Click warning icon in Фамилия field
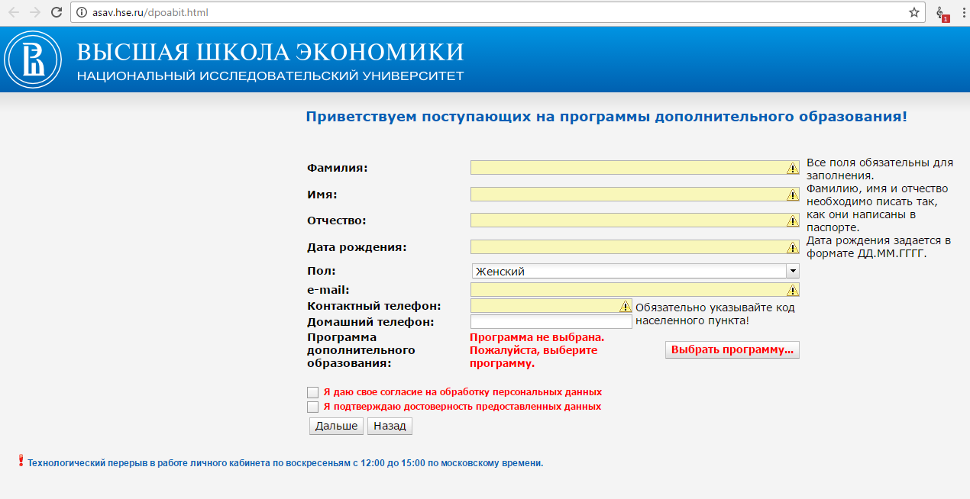The width and height of the screenshot is (970, 499). [x=793, y=169]
